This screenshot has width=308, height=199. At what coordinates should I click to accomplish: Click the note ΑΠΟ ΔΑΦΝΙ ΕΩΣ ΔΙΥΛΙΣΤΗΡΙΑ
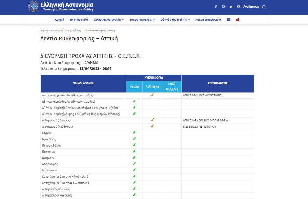(202, 95)
